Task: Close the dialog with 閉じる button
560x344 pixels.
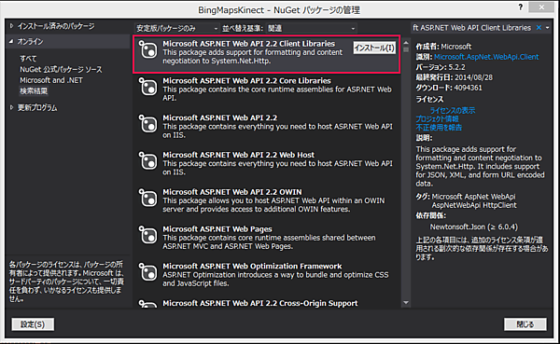Action: pos(525,324)
